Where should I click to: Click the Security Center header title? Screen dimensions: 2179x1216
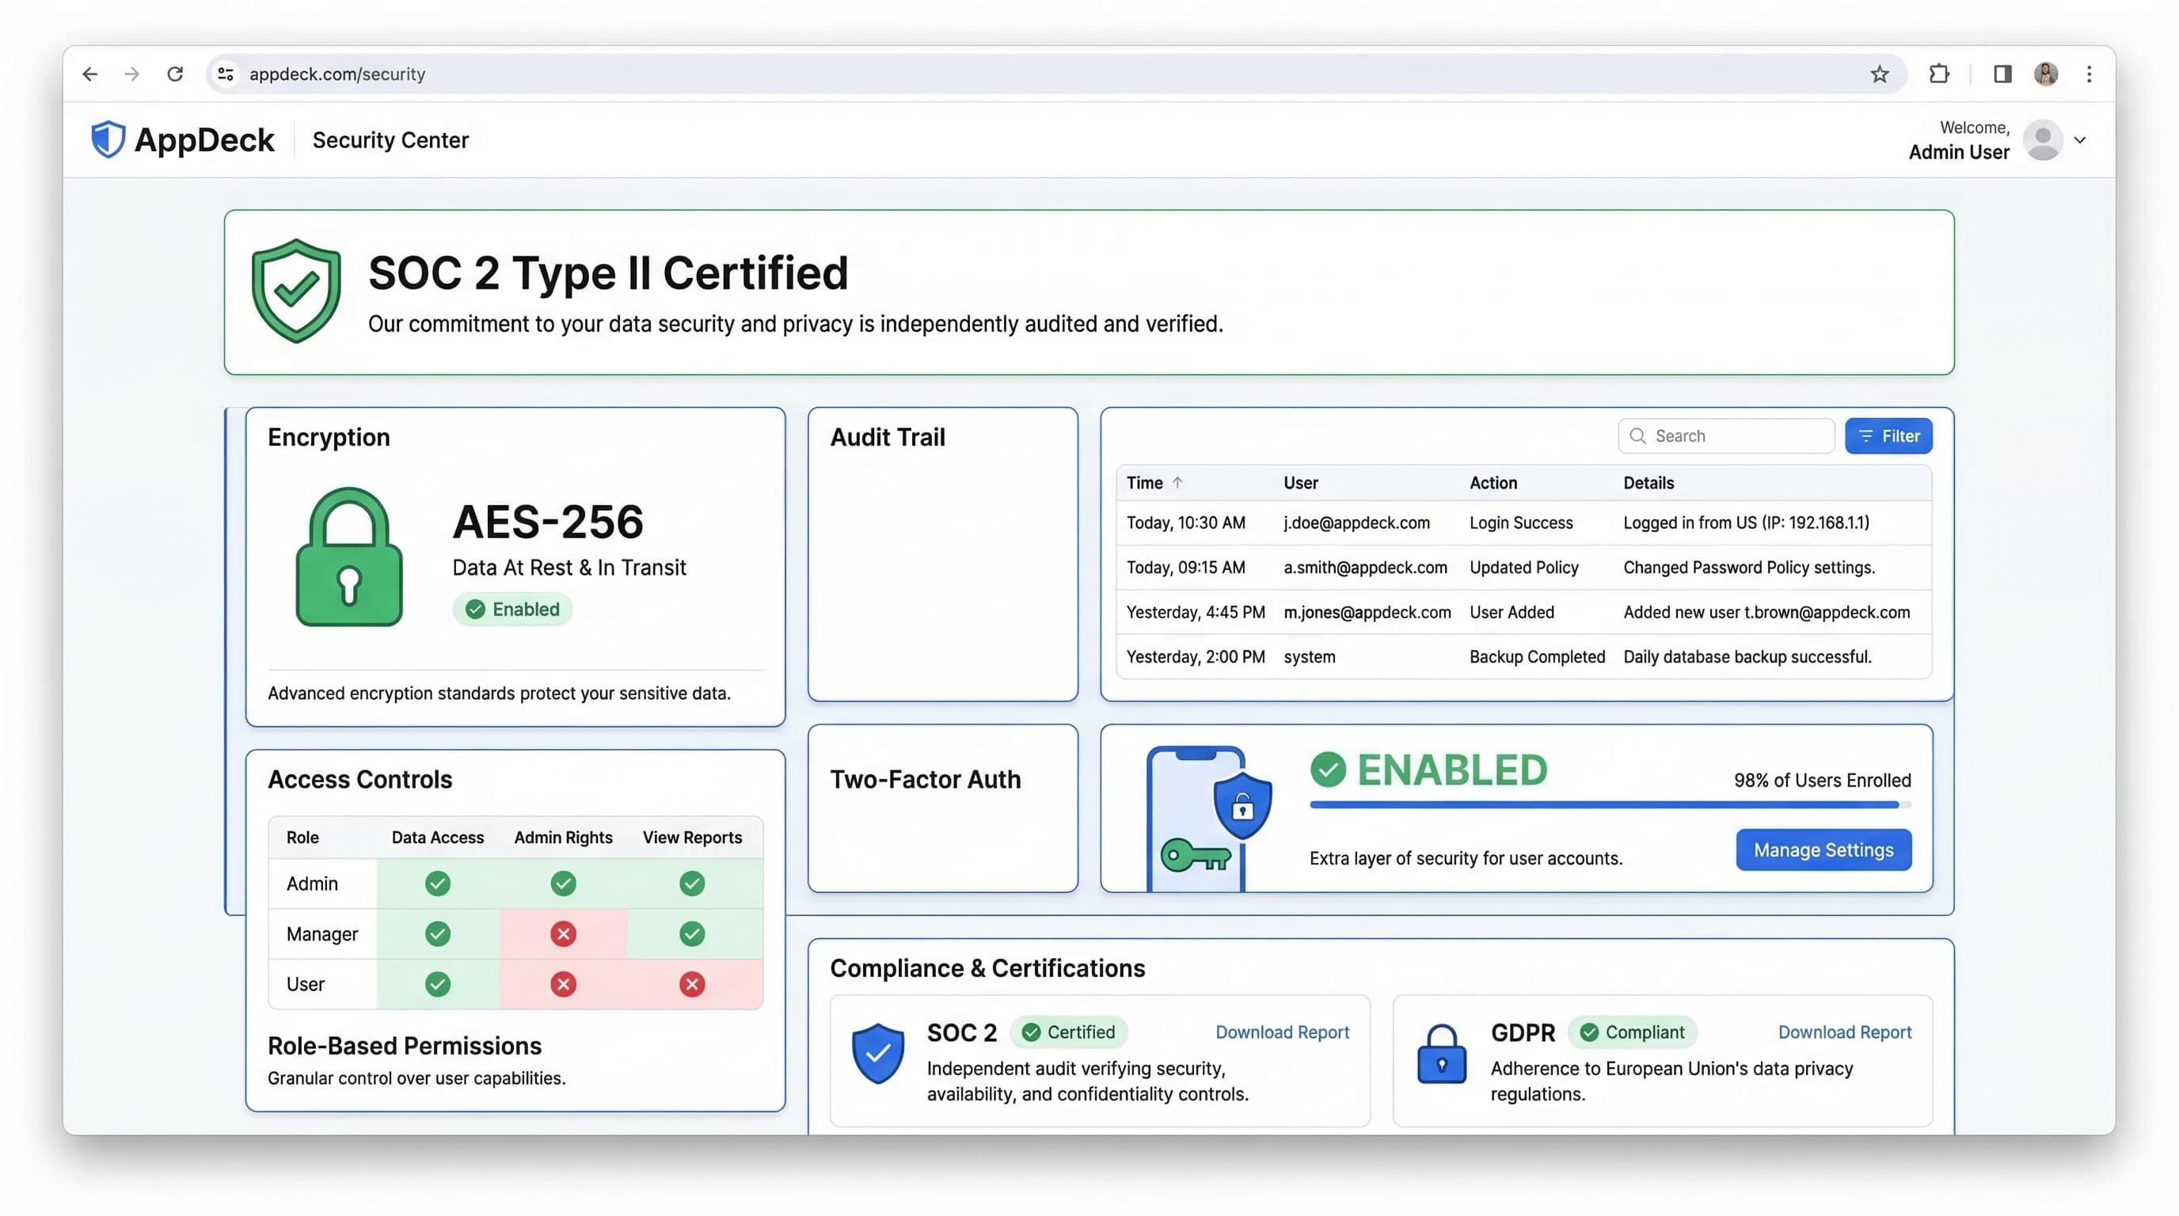click(x=390, y=139)
